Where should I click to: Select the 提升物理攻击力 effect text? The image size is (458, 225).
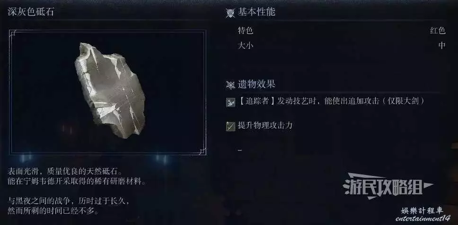(265, 125)
